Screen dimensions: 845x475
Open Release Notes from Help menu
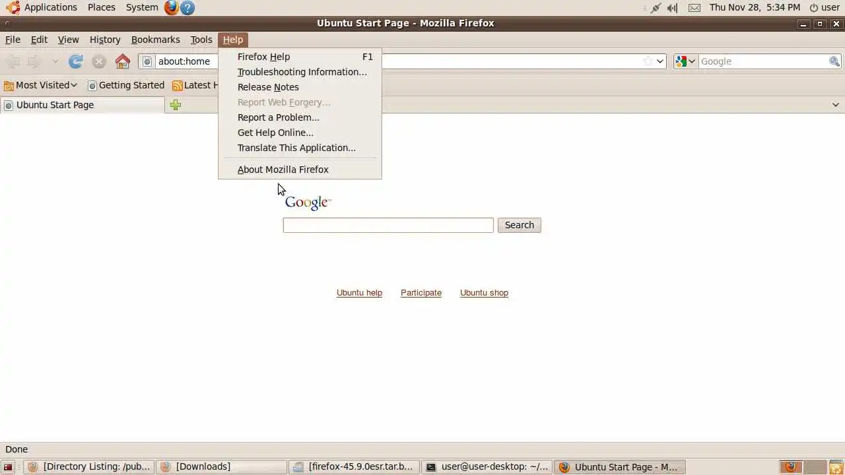300,87
